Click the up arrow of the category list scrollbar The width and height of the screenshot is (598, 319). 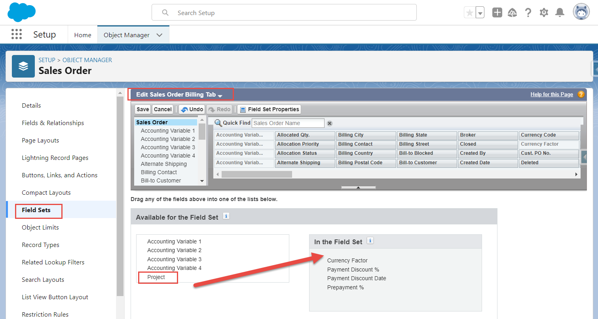tap(202, 120)
